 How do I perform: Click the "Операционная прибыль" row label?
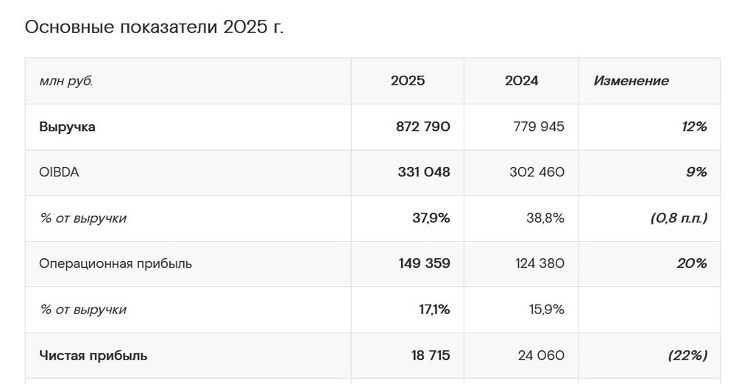tap(116, 263)
